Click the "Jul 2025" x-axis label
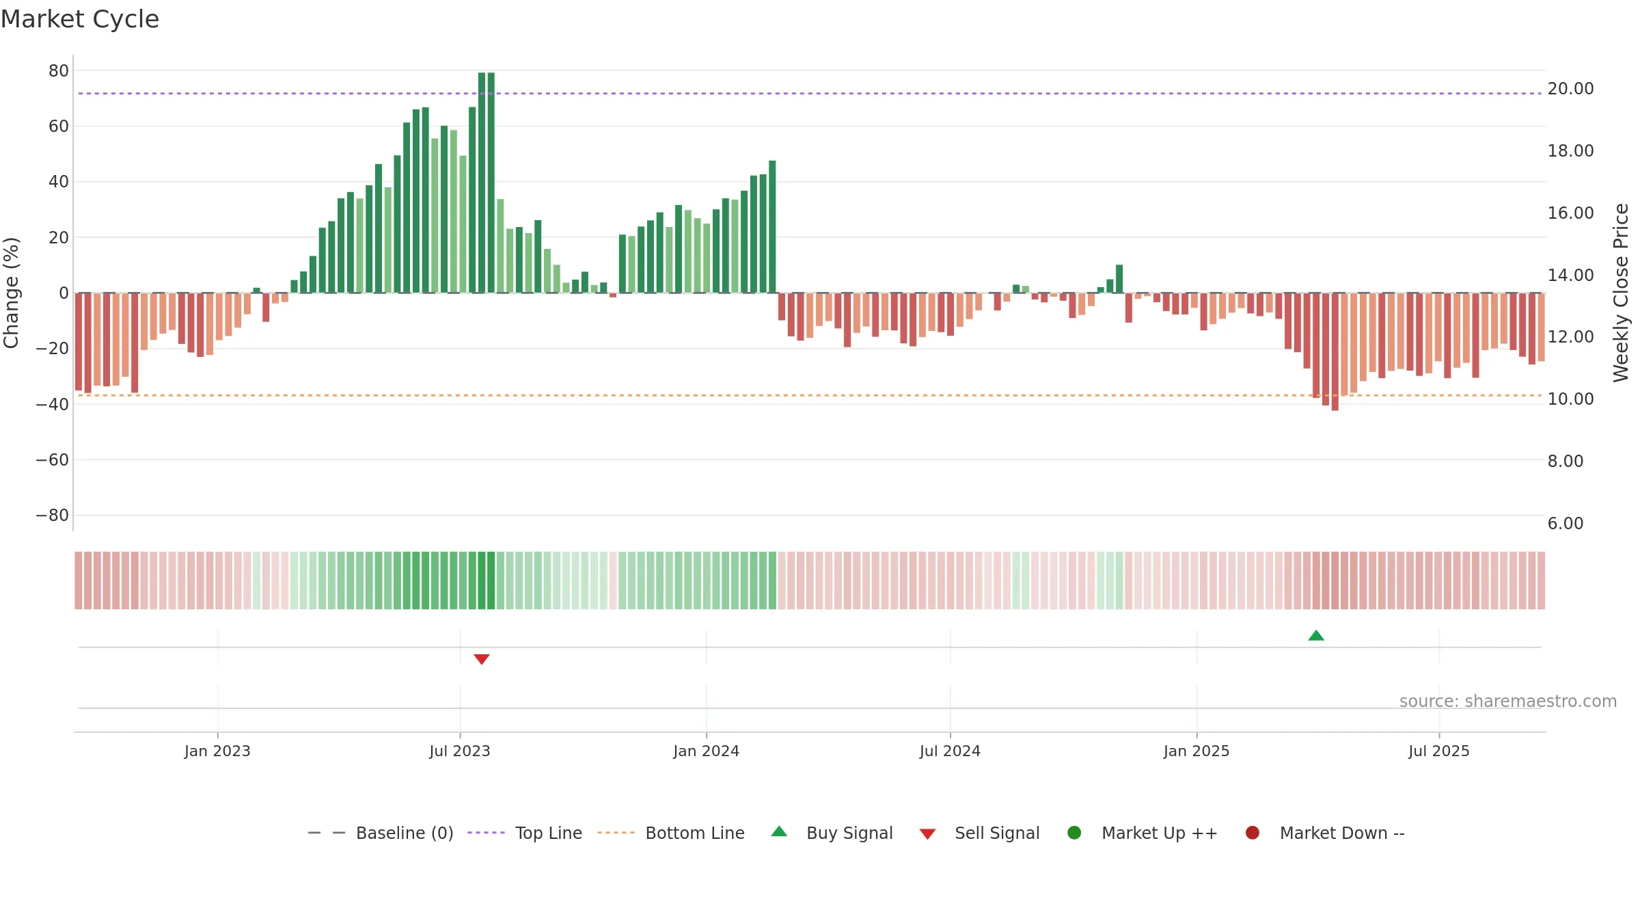Viewport: 1640px width, 923px height. tap(1439, 751)
